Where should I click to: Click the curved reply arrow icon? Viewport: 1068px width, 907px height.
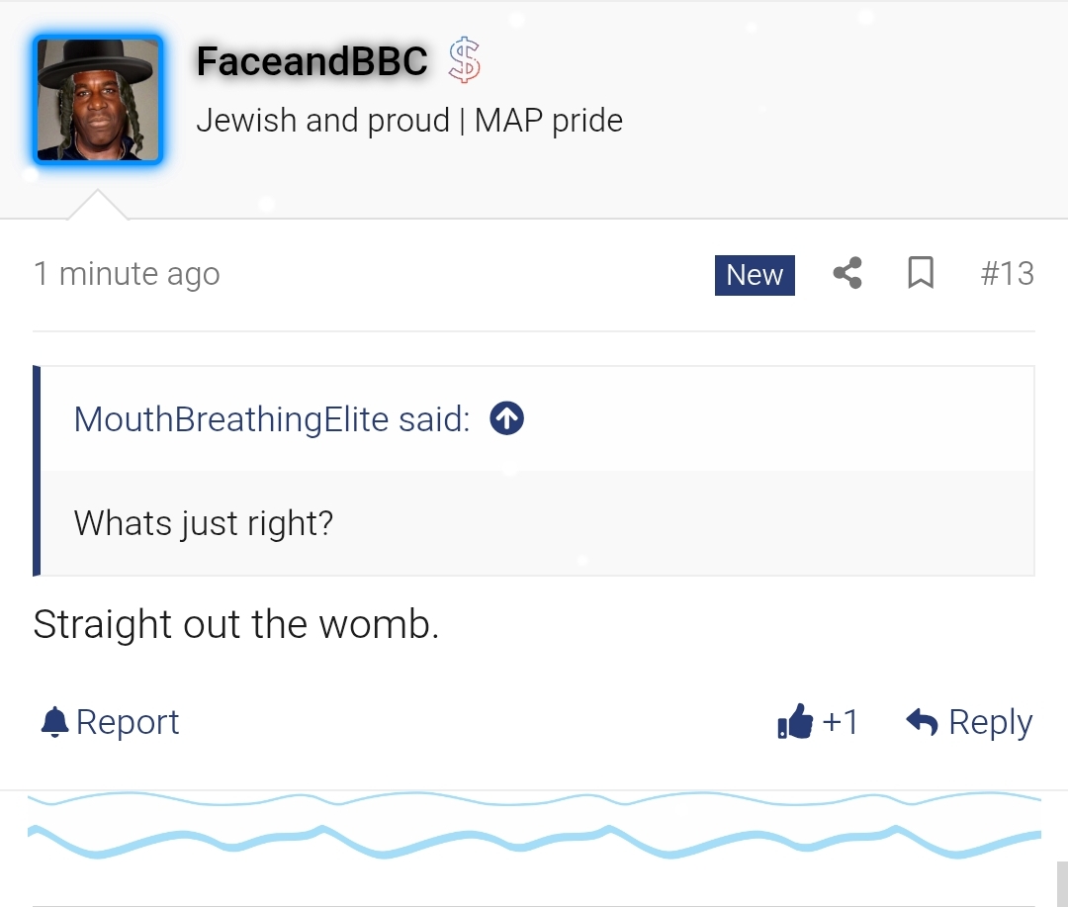(x=922, y=722)
